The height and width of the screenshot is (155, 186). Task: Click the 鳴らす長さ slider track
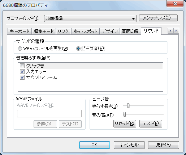pyautogui.click(x=143, y=105)
